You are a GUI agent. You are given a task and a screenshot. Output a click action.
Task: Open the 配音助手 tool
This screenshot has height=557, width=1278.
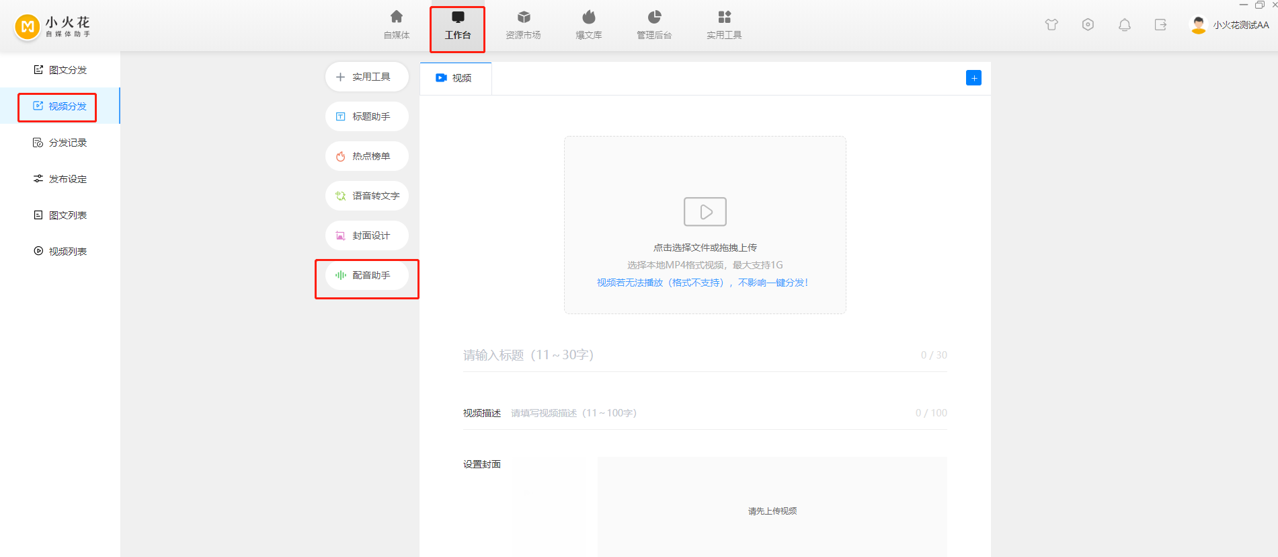click(367, 275)
